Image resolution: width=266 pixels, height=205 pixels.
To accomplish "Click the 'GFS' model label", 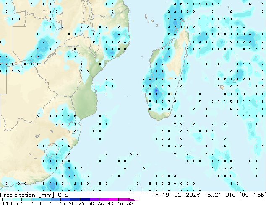I will 63,195.
